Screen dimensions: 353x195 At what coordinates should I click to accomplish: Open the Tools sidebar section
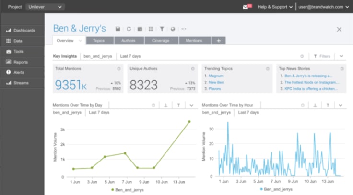click(x=22, y=52)
